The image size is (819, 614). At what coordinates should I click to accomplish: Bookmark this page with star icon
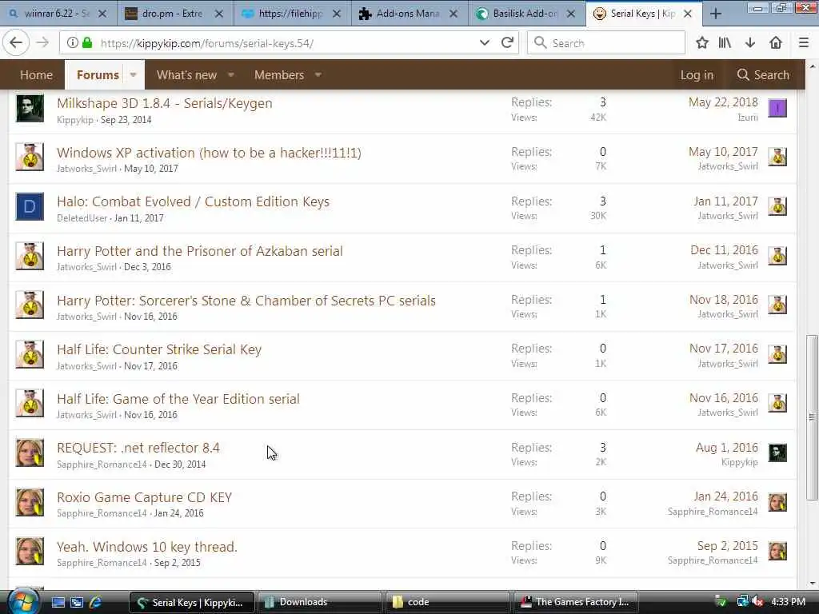pos(702,43)
